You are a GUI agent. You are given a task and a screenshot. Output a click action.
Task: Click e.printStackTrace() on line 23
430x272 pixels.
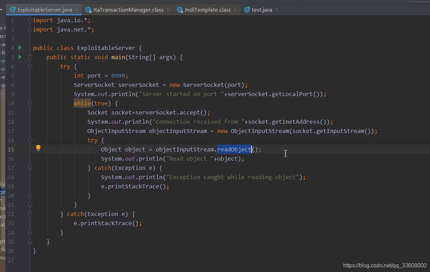pyautogui.click(x=106, y=223)
